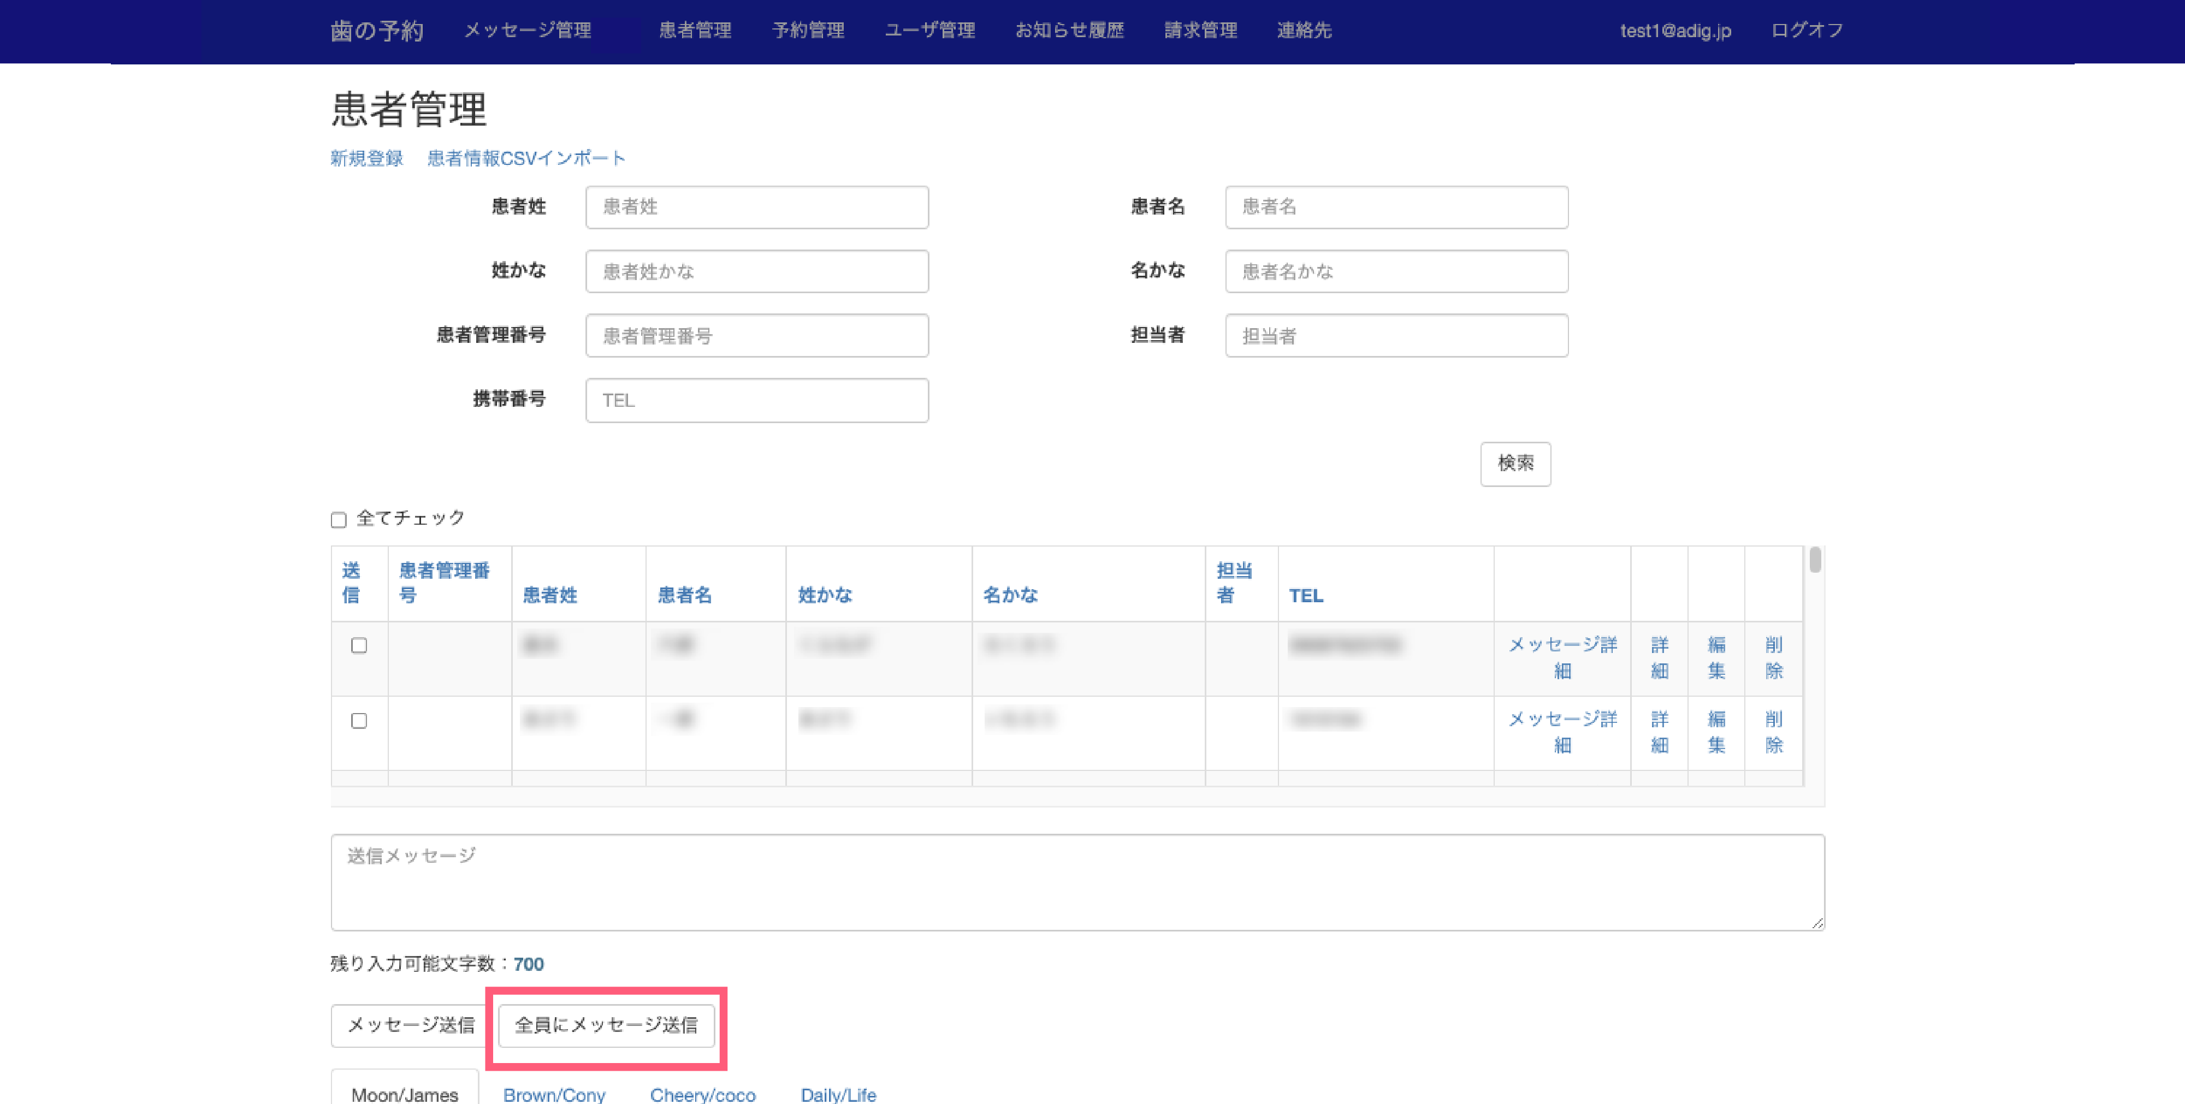Sort table by 姓かな column header
Image resolution: width=2185 pixels, height=1104 pixels.
tap(825, 595)
